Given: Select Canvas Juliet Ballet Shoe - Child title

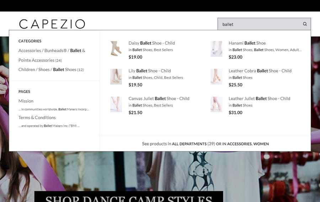Looking at the screenshot, I should (x=159, y=99).
